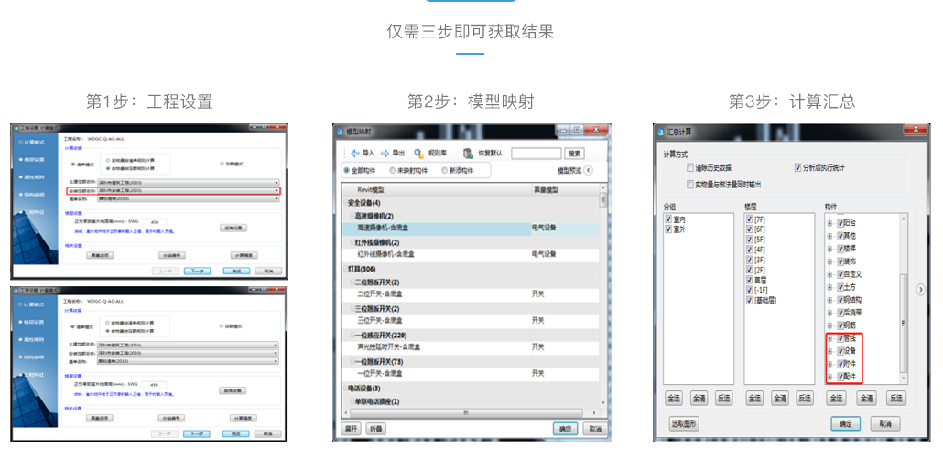Open the 规则库 gear icon in 模型映射
This screenshot has width=943, height=469.
pyautogui.click(x=418, y=153)
